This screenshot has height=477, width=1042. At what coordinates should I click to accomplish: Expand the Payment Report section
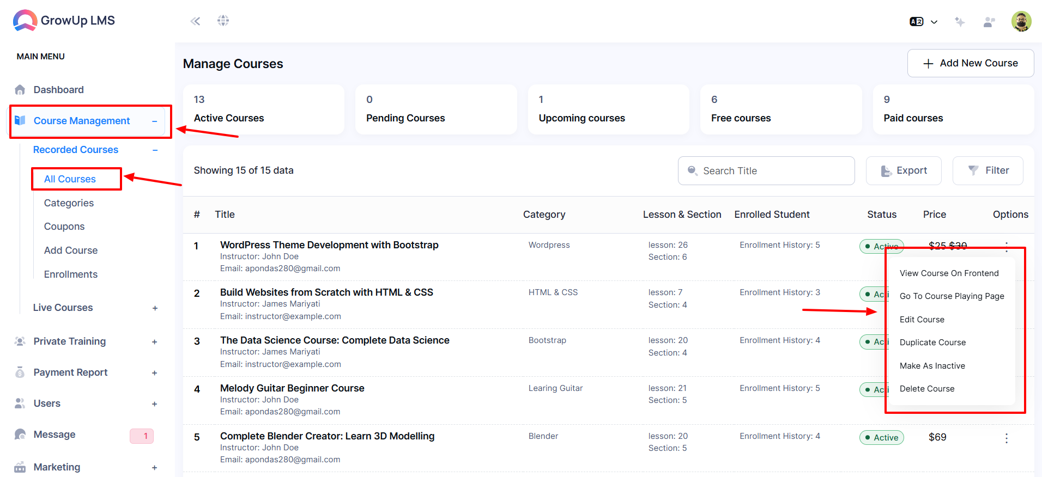[x=154, y=373]
